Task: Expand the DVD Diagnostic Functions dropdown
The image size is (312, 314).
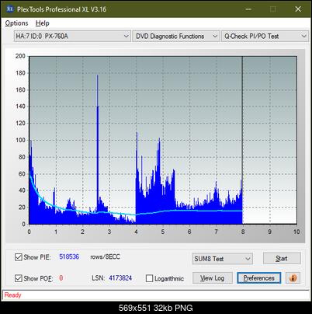Action: click(x=176, y=37)
